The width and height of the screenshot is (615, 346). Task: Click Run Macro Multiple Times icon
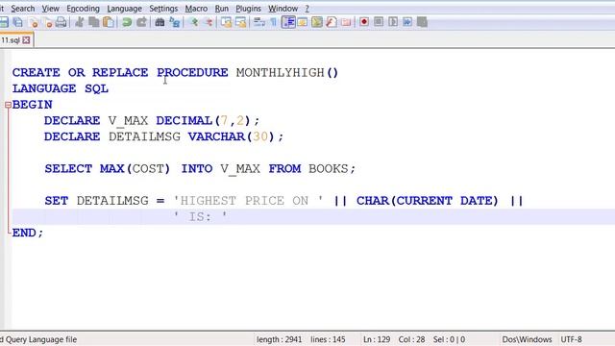[407, 22]
